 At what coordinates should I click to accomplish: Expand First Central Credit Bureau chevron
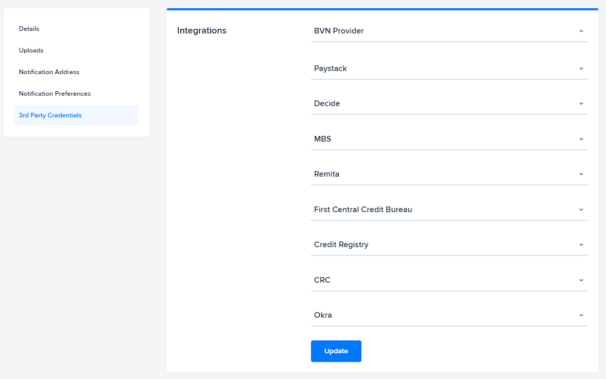click(581, 210)
